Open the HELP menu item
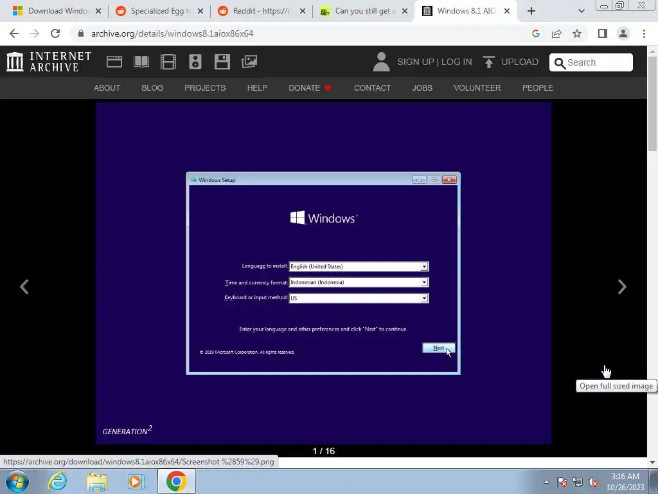The width and height of the screenshot is (658, 494). (257, 87)
